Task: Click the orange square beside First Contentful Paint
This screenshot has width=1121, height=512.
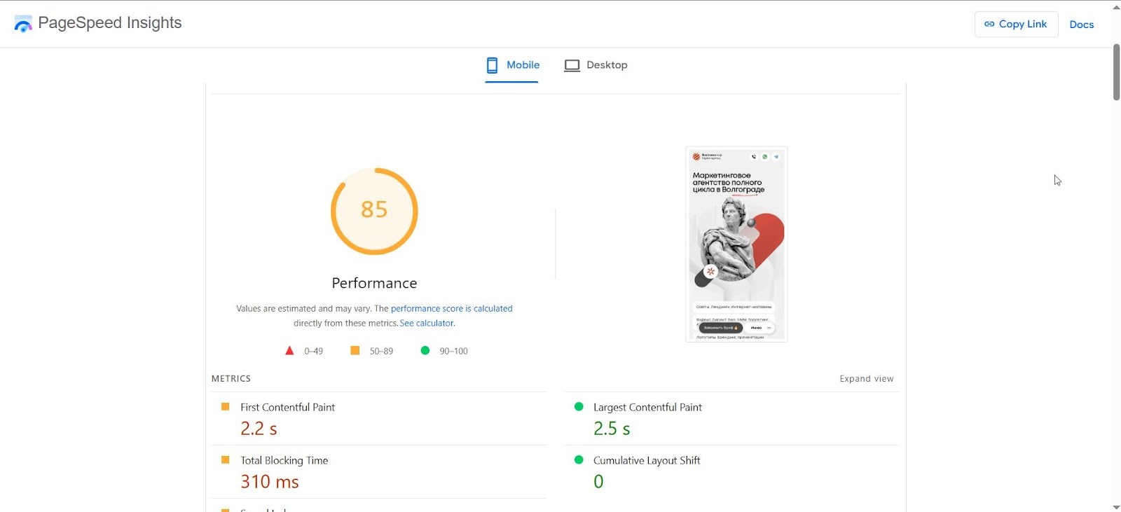Action: [x=225, y=407]
